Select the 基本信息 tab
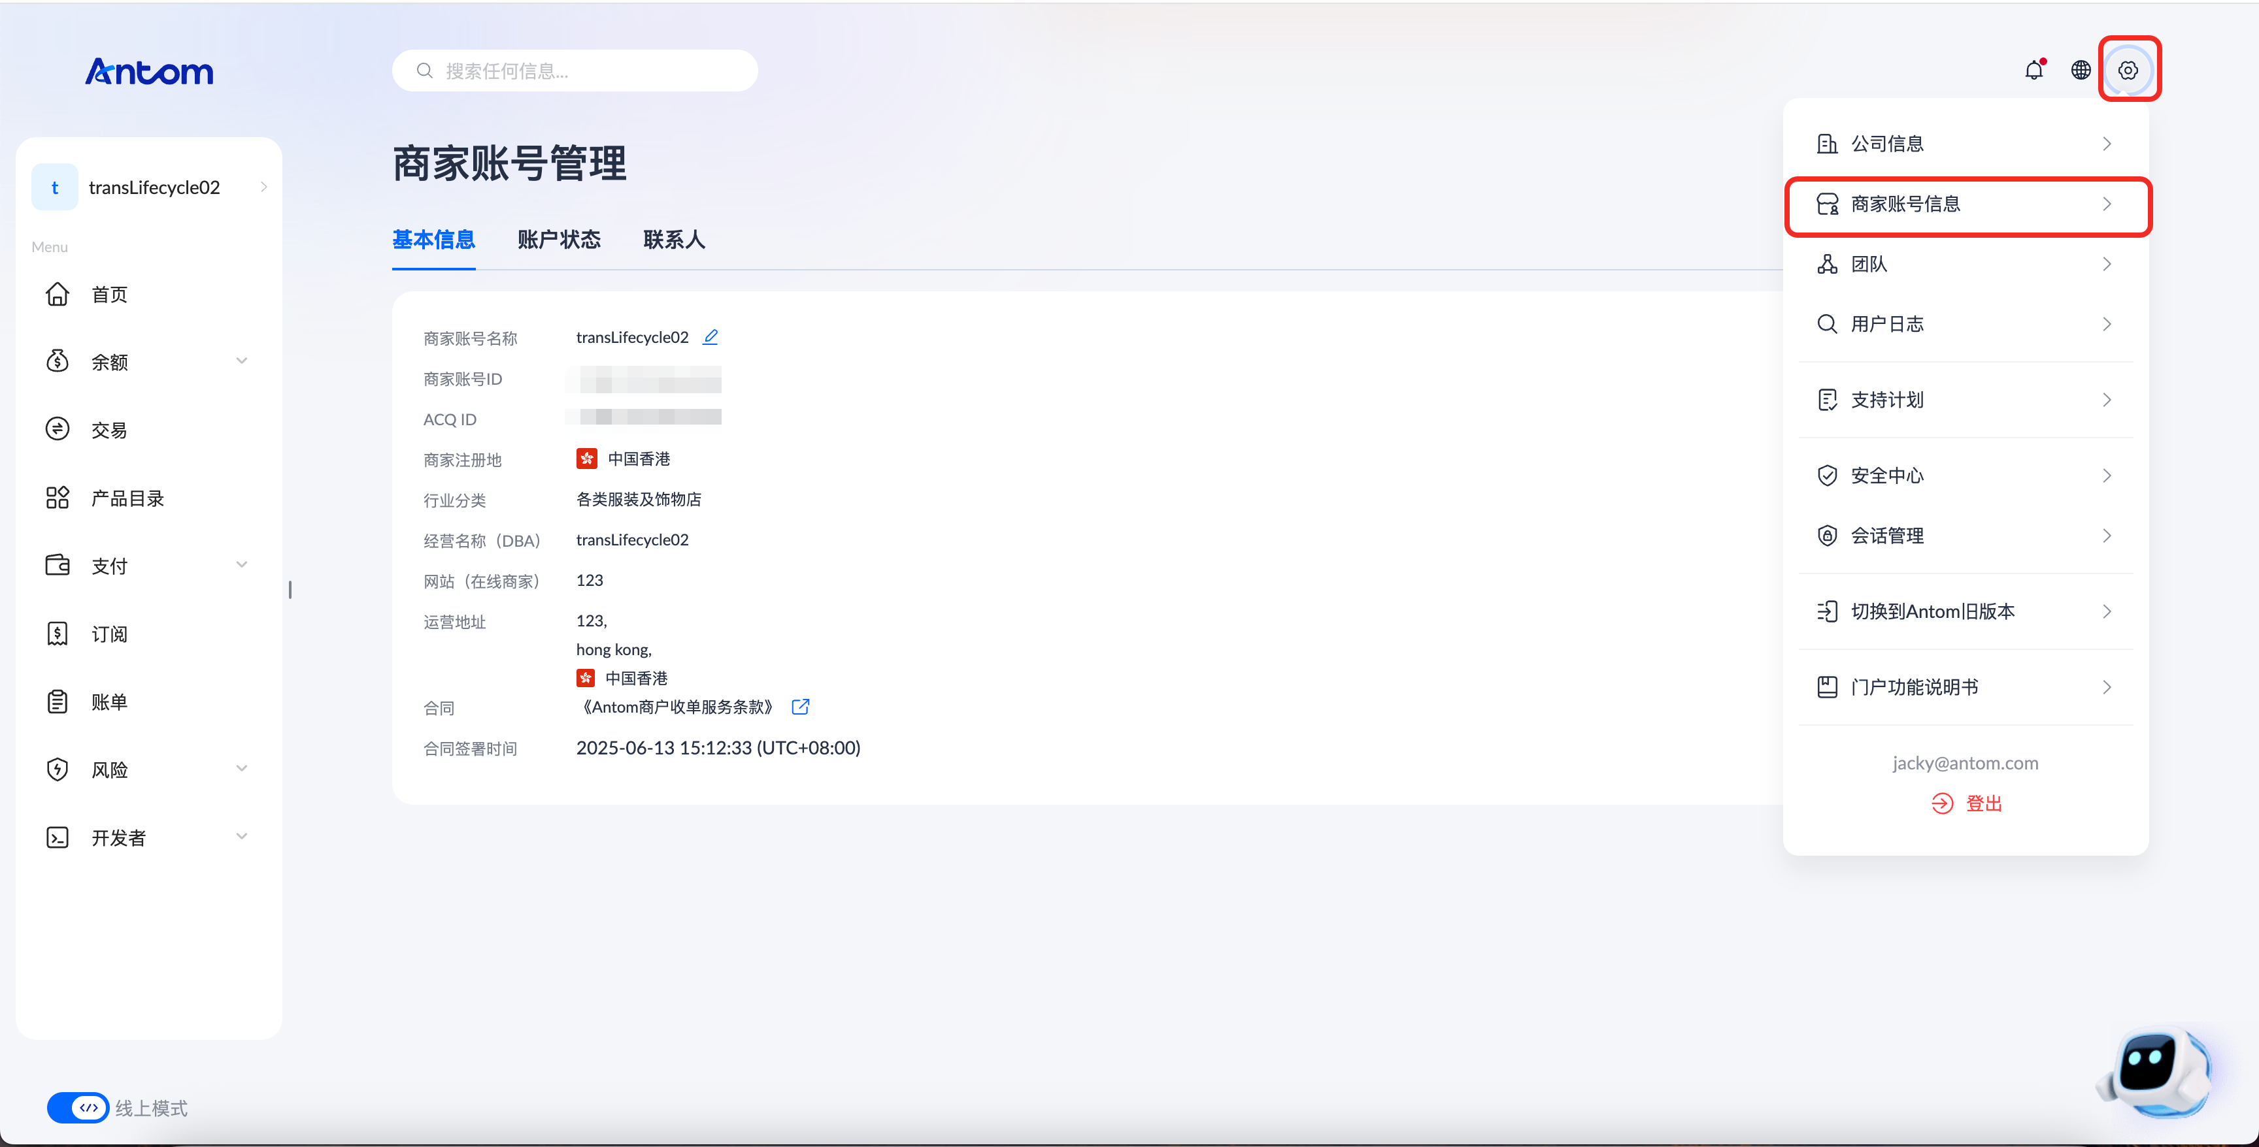The width and height of the screenshot is (2259, 1147). (x=433, y=240)
